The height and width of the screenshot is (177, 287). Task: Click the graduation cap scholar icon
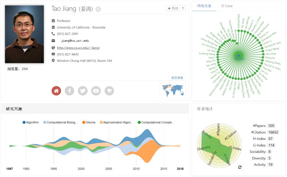109,91
